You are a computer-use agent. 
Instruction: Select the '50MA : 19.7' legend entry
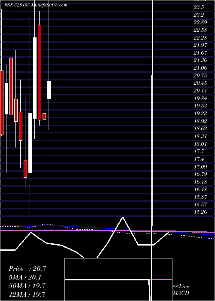(27, 286)
